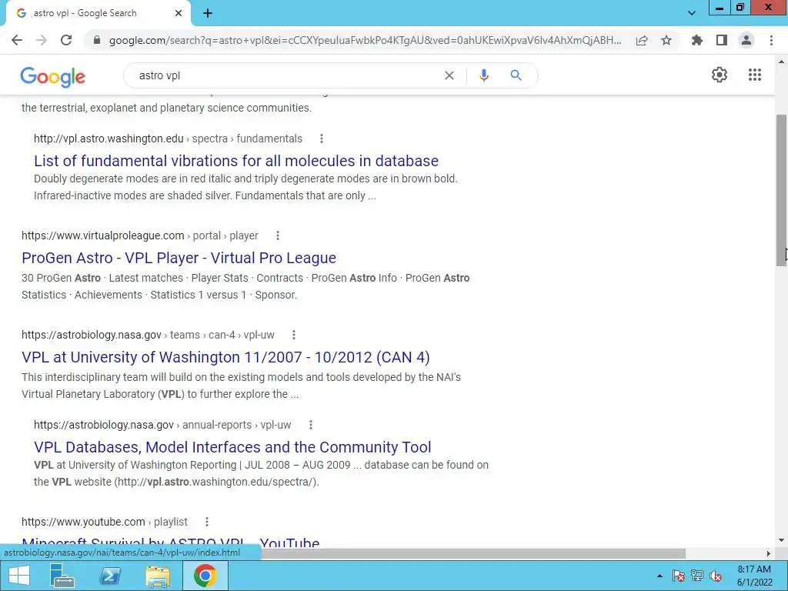
Task: Open more options for virtualproleague result
Action: 277,235
